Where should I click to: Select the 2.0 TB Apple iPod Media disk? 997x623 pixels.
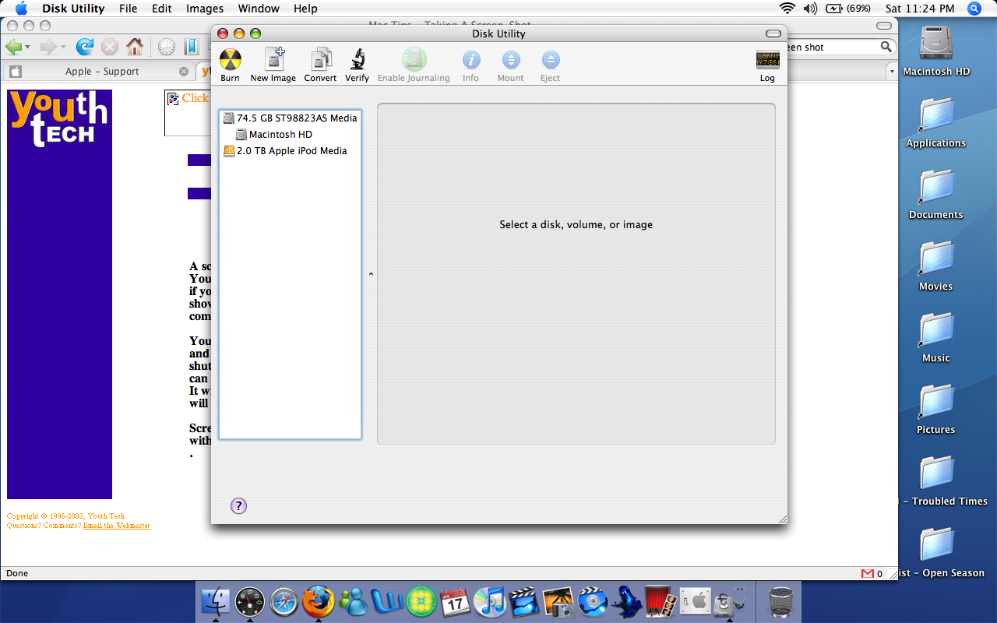[285, 151]
